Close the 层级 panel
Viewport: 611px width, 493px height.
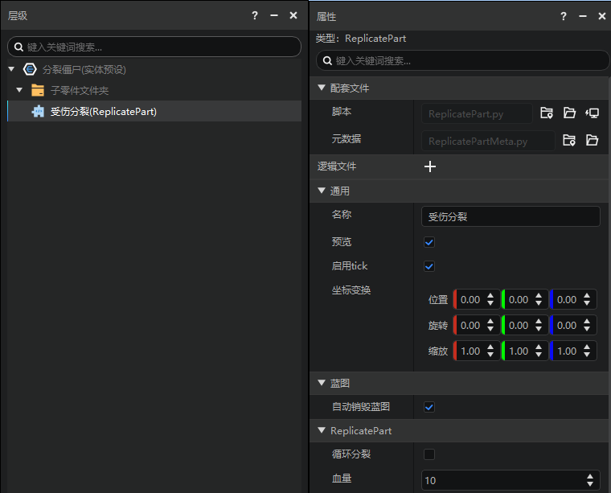tap(293, 15)
